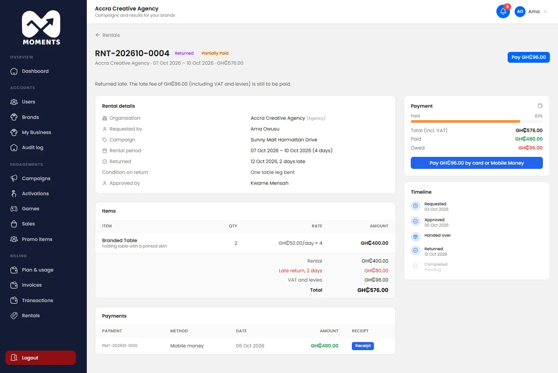Click the Kwame Mensah approver name
The width and height of the screenshot is (558, 373).
270,183
